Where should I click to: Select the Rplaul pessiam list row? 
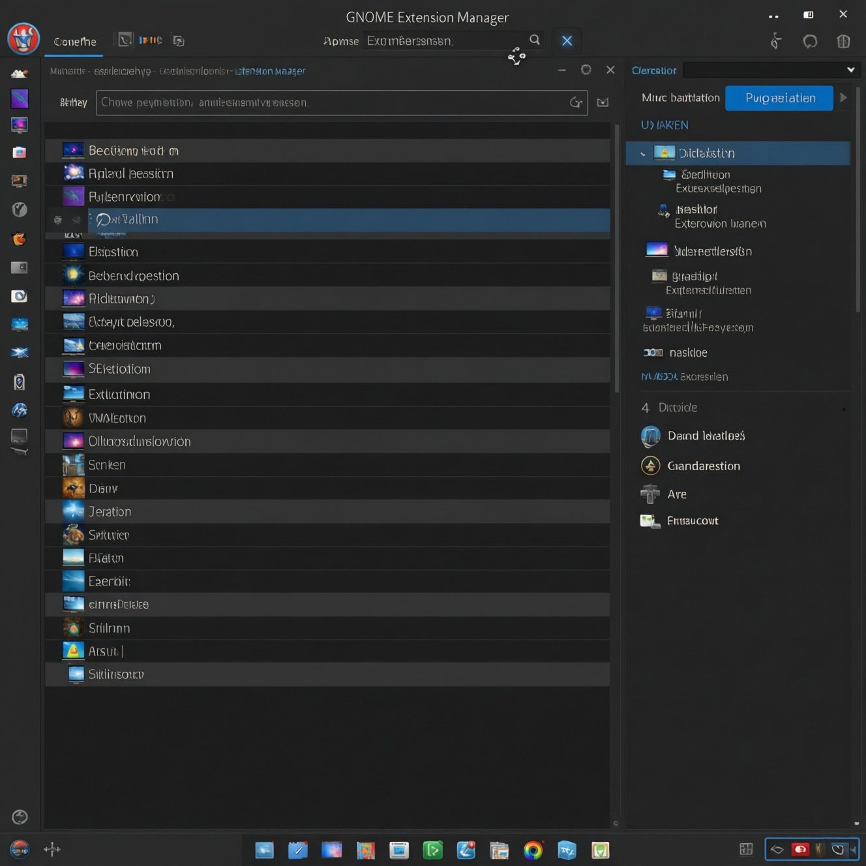(327, 173)
